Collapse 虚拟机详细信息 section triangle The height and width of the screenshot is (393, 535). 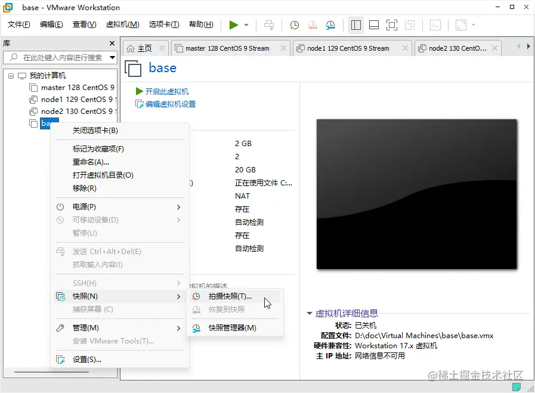tap(309, 313)
